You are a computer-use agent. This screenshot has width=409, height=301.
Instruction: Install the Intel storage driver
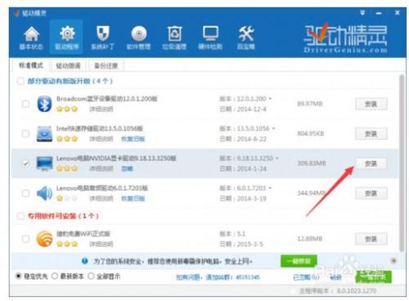tap(371, 133)
